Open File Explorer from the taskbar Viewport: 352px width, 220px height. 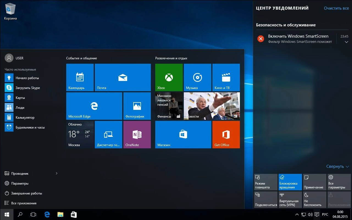point(60,215)
